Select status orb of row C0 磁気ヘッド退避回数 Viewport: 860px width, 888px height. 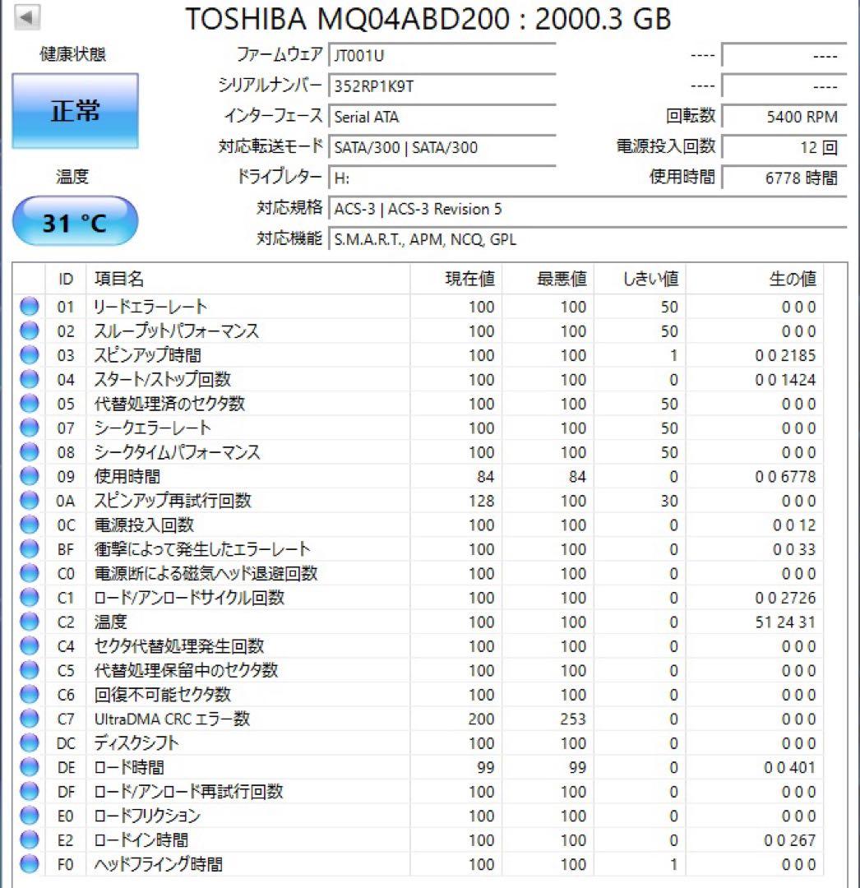(30, 573)
